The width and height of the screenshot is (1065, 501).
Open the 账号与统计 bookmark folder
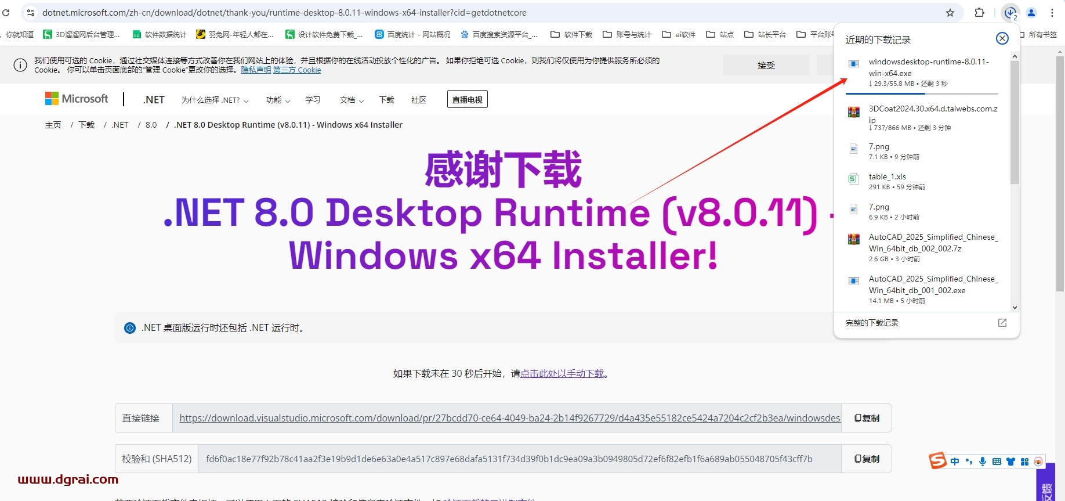(x=627, y=34)
